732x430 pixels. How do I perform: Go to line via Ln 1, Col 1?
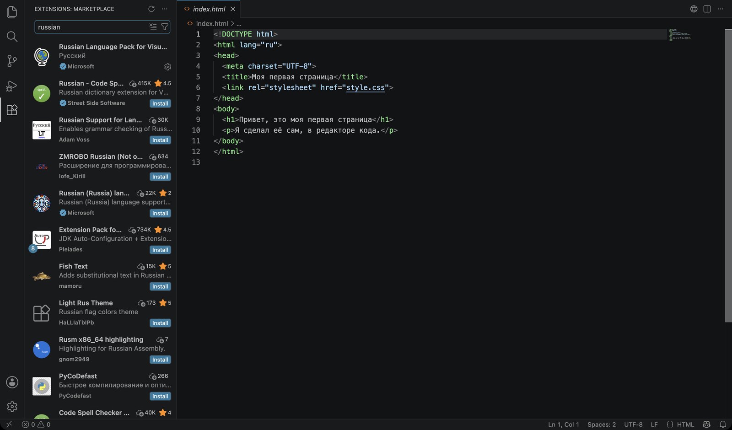point(564,425)
